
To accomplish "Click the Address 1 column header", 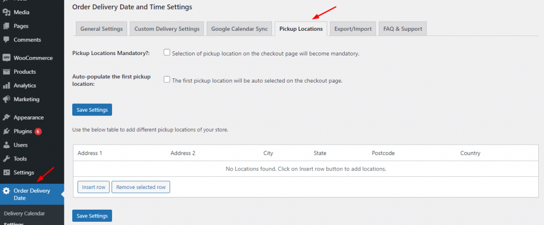I will point(89,153).
